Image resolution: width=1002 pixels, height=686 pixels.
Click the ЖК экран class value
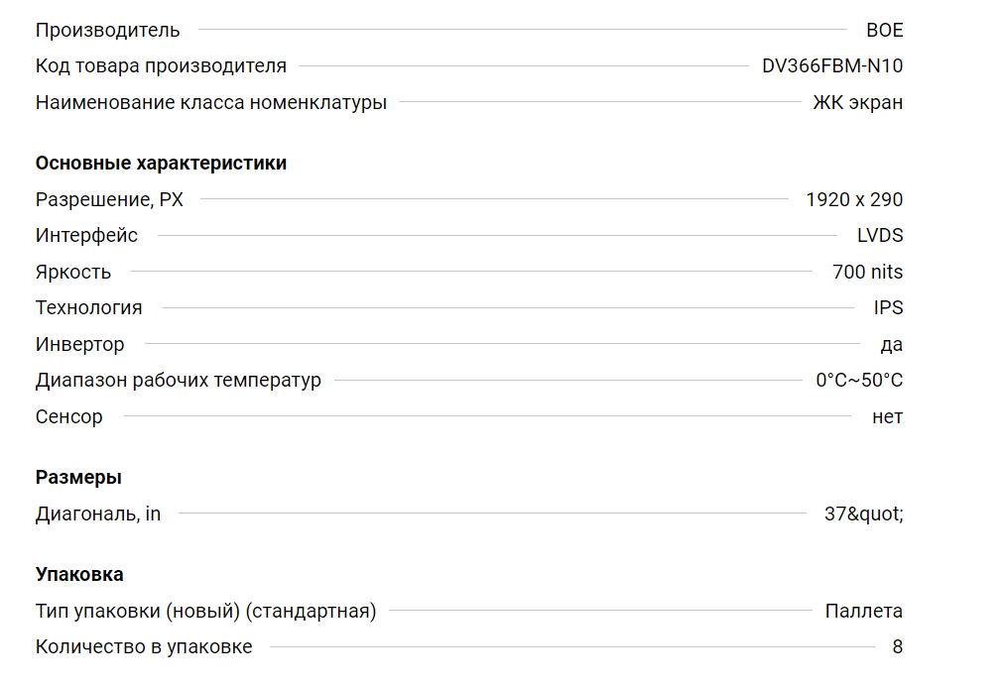click(857, 102)
